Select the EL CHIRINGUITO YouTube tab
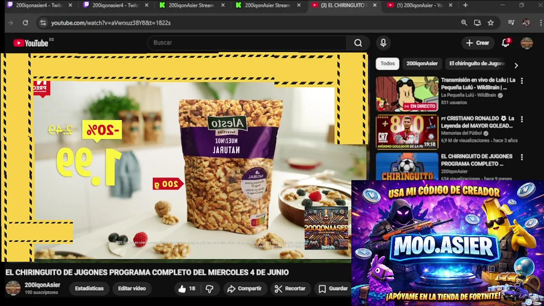 343,6
